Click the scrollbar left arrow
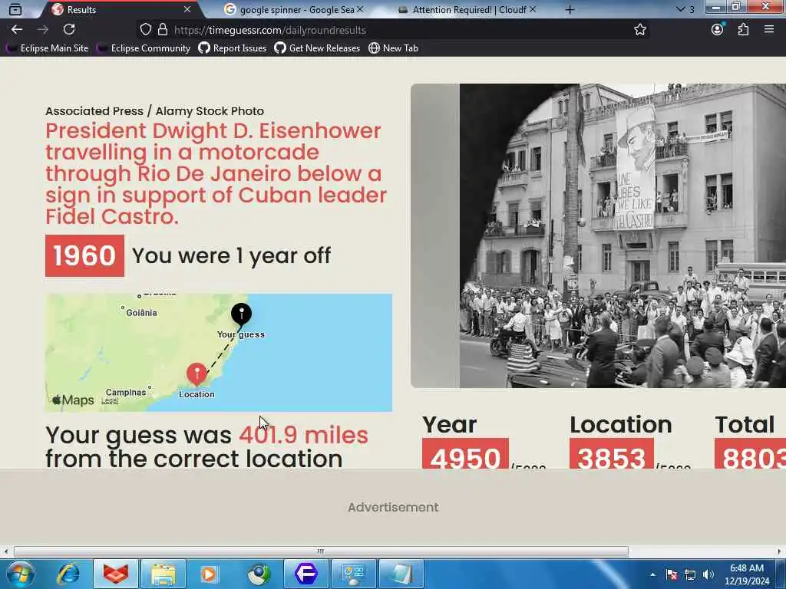Viewport: 786px width, 589px height. pyautogui.click(x=5, y=551)
